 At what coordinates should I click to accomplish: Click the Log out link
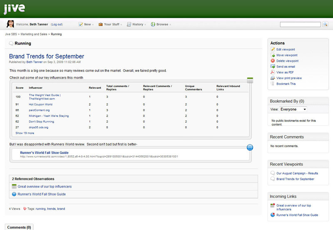57,25
